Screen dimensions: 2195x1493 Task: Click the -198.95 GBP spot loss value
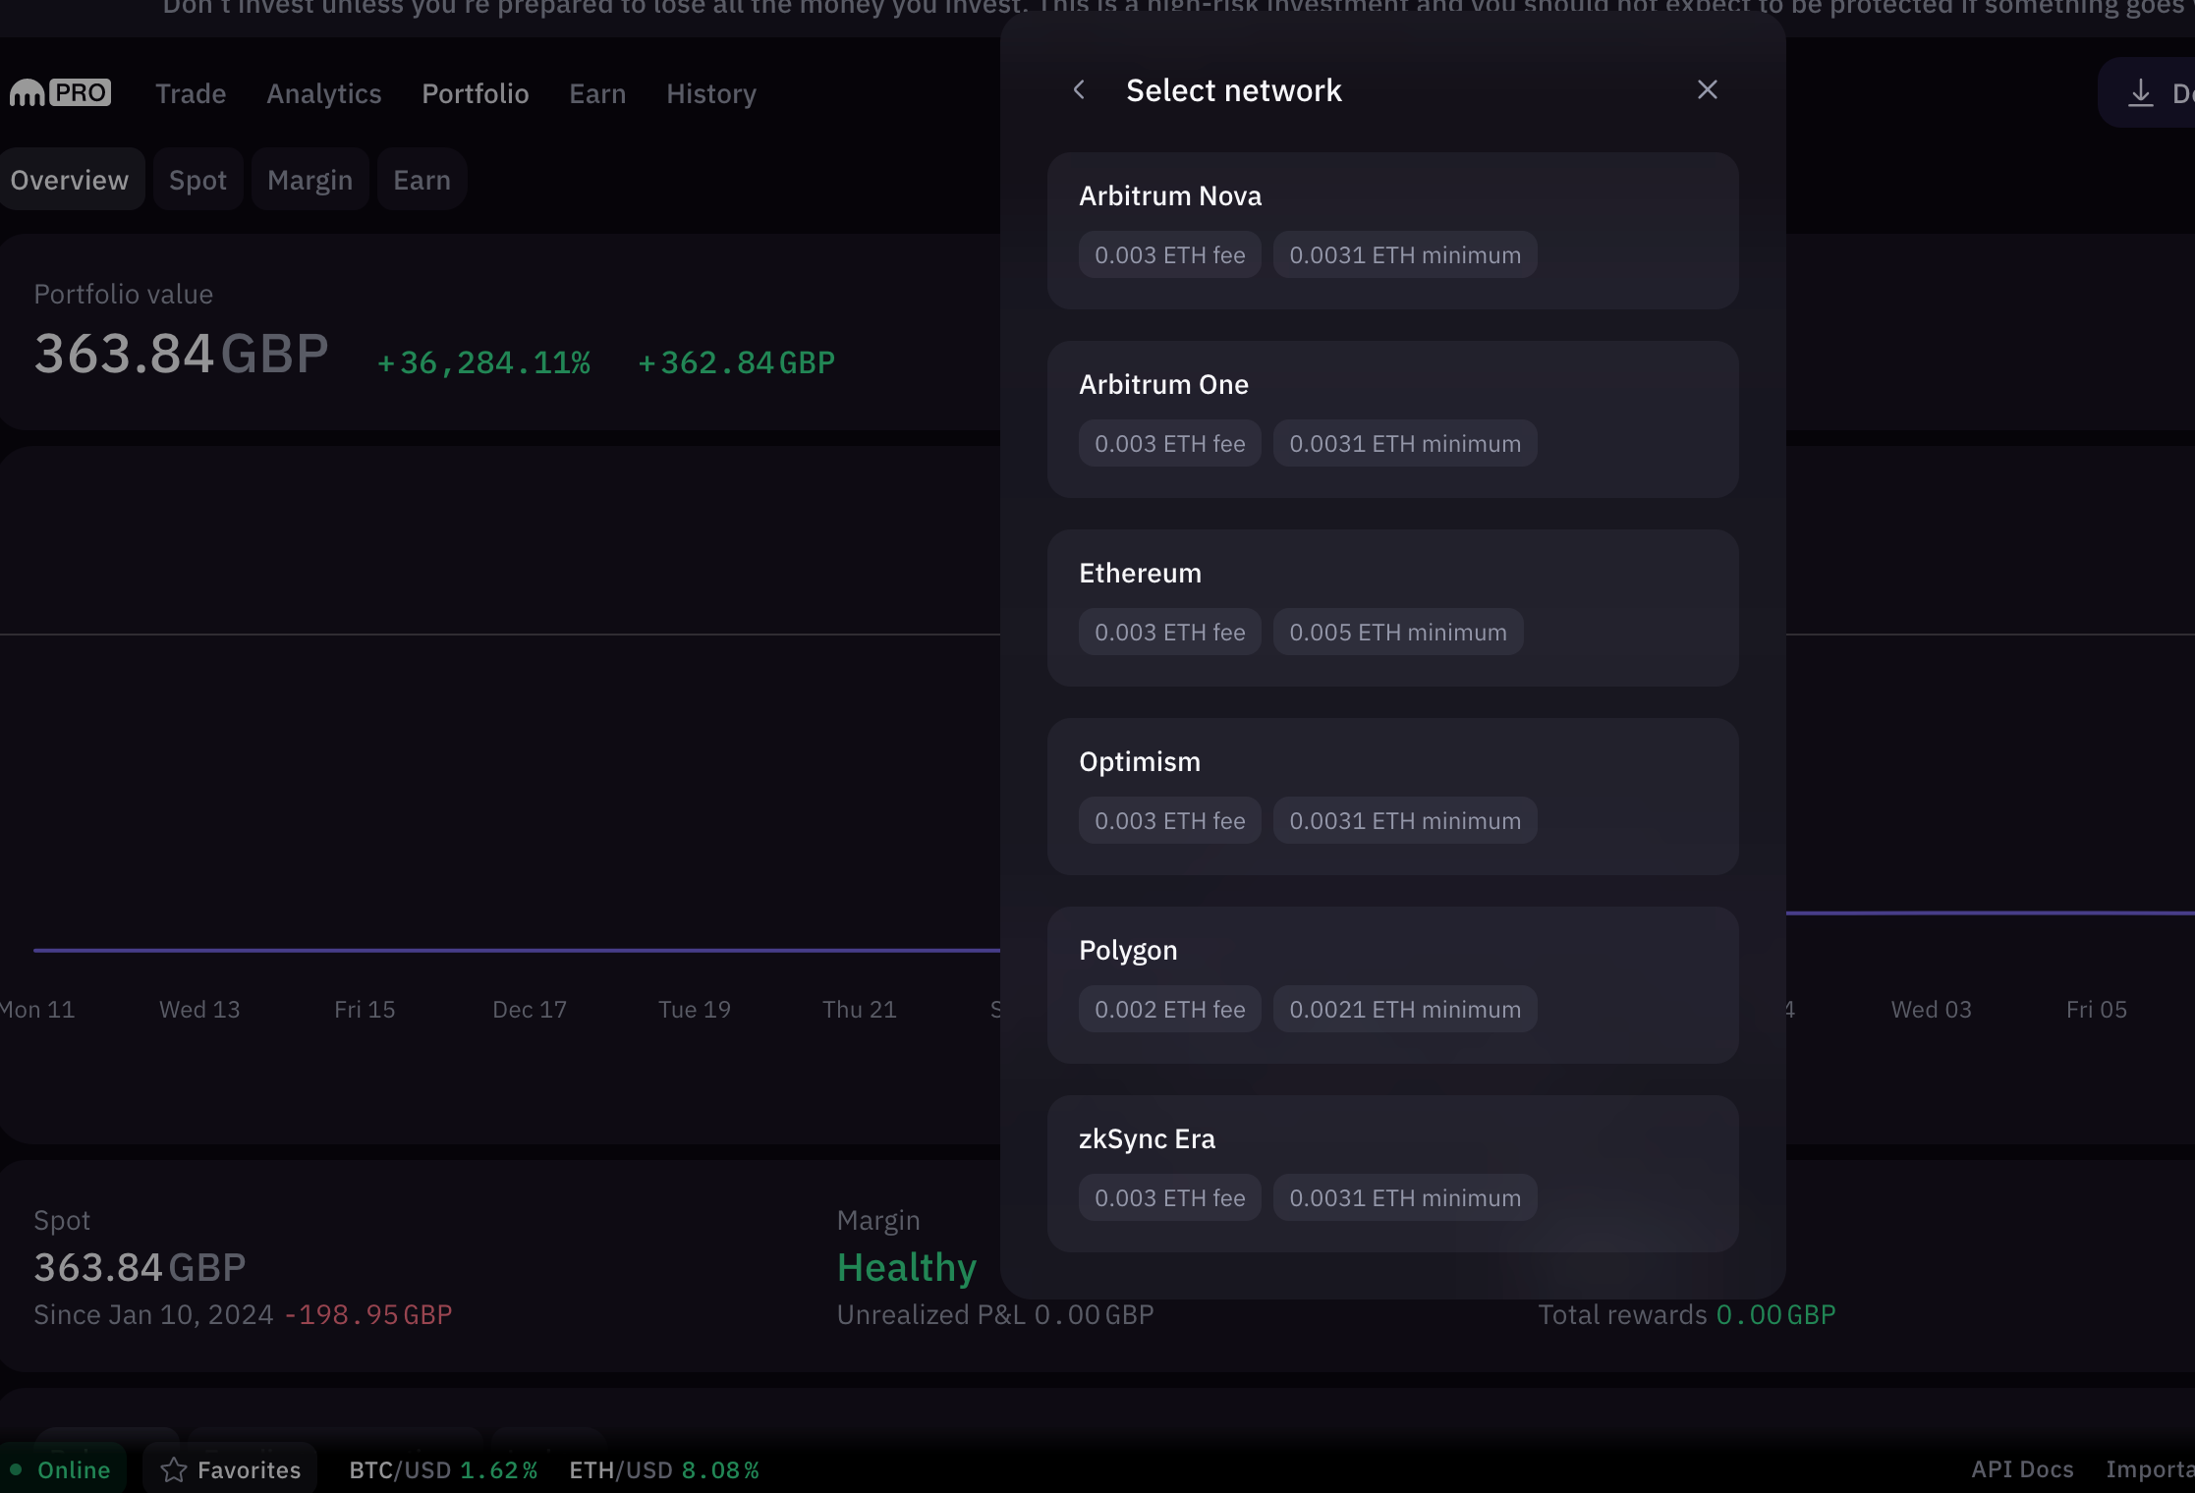point(368,1315)
